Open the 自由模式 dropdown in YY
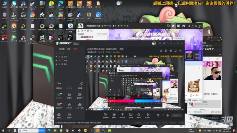Image resolution: width=237 pixels, height=133 pixels. pyautogui.click(x=82, y=34)
